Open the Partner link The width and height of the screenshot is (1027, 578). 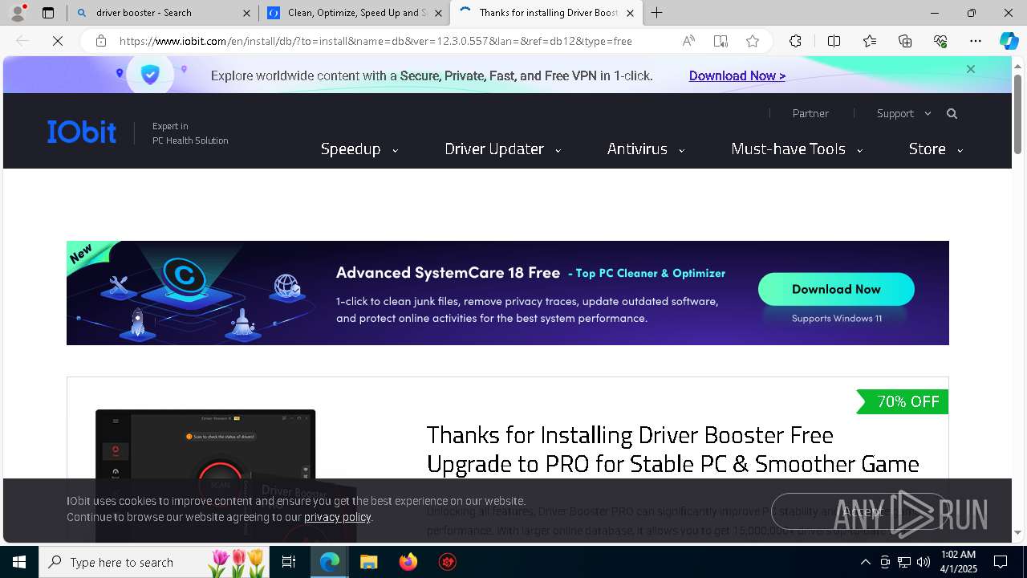810,113
